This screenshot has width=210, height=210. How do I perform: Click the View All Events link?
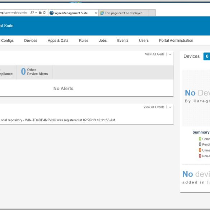[x=154, y=107]
